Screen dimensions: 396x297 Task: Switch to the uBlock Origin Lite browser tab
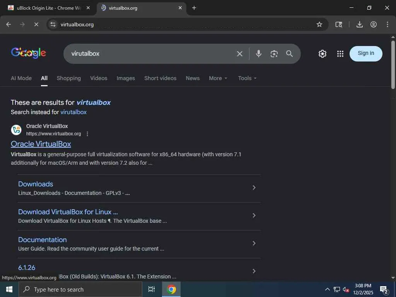(x=48, y=8)
